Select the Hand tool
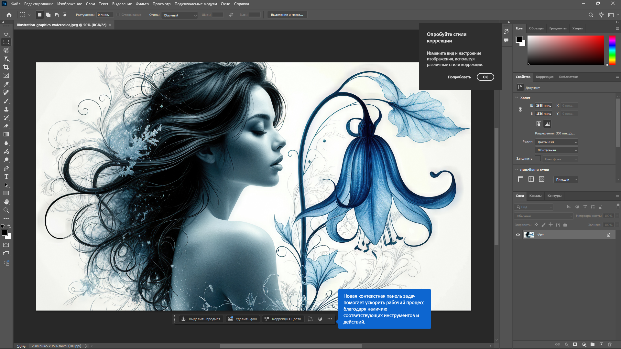This screenshot has height=349, width=621. [6, 202]
